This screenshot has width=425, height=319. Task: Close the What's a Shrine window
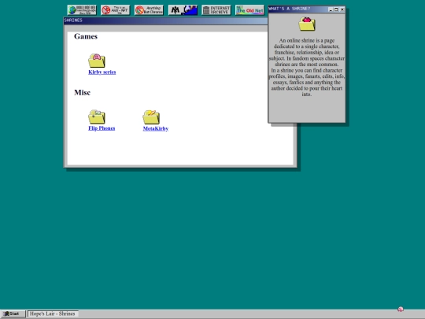[x=342, y=9]
